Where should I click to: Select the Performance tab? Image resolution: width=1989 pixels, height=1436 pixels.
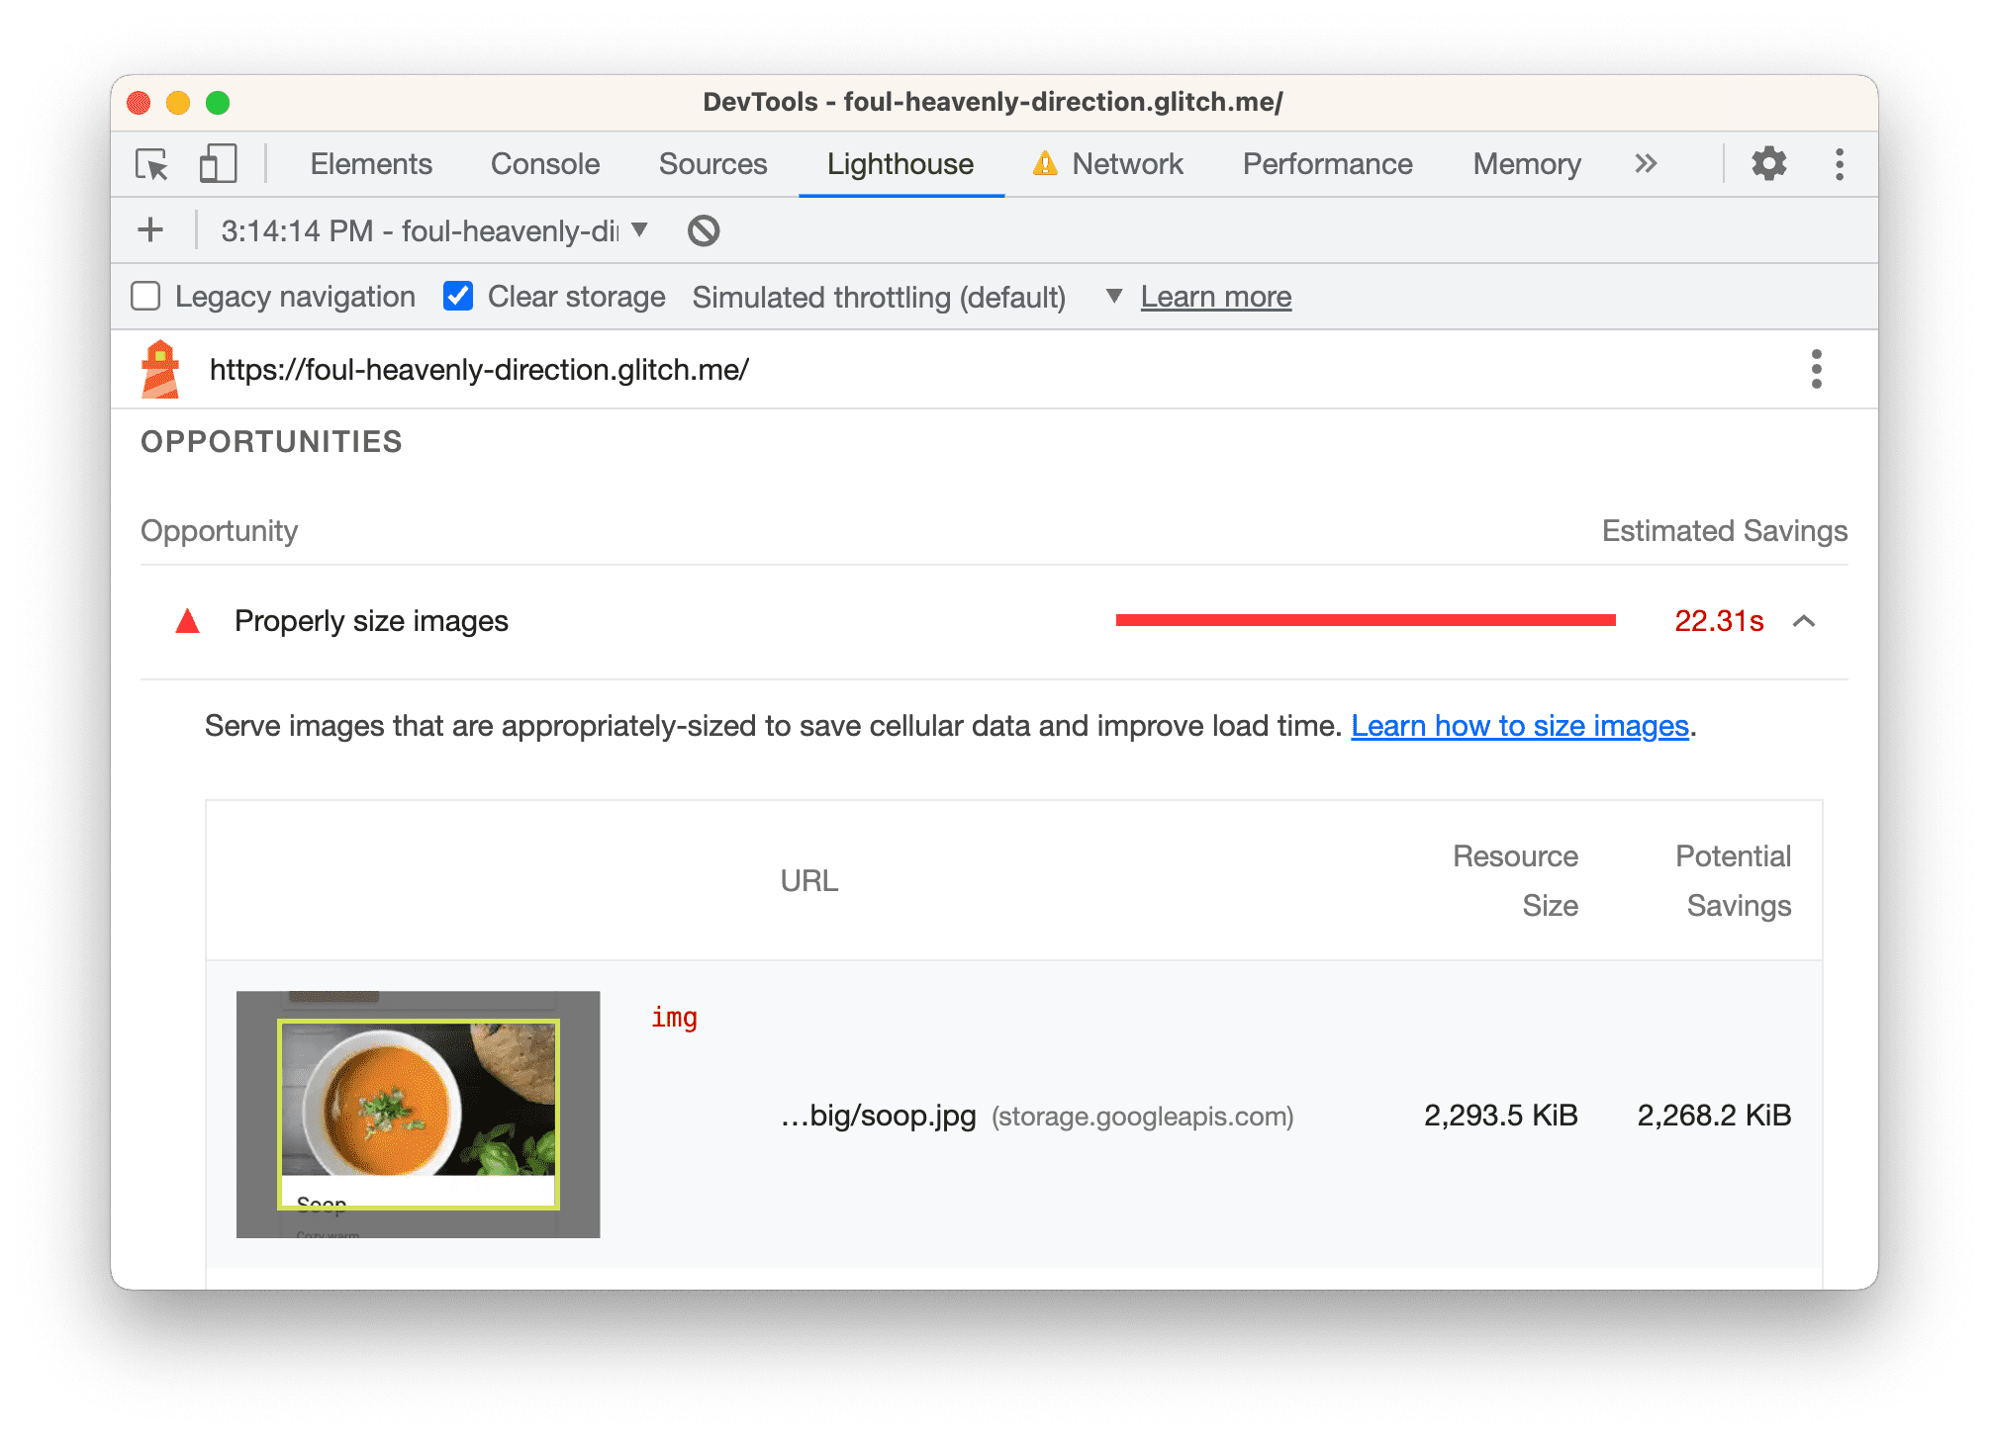[1331, 163]
